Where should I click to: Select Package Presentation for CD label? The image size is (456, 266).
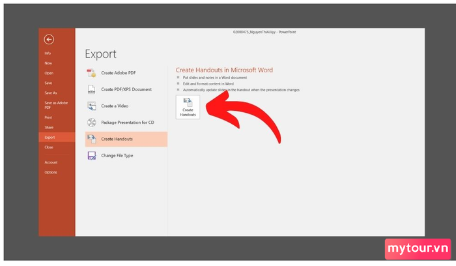click(128, 123)
